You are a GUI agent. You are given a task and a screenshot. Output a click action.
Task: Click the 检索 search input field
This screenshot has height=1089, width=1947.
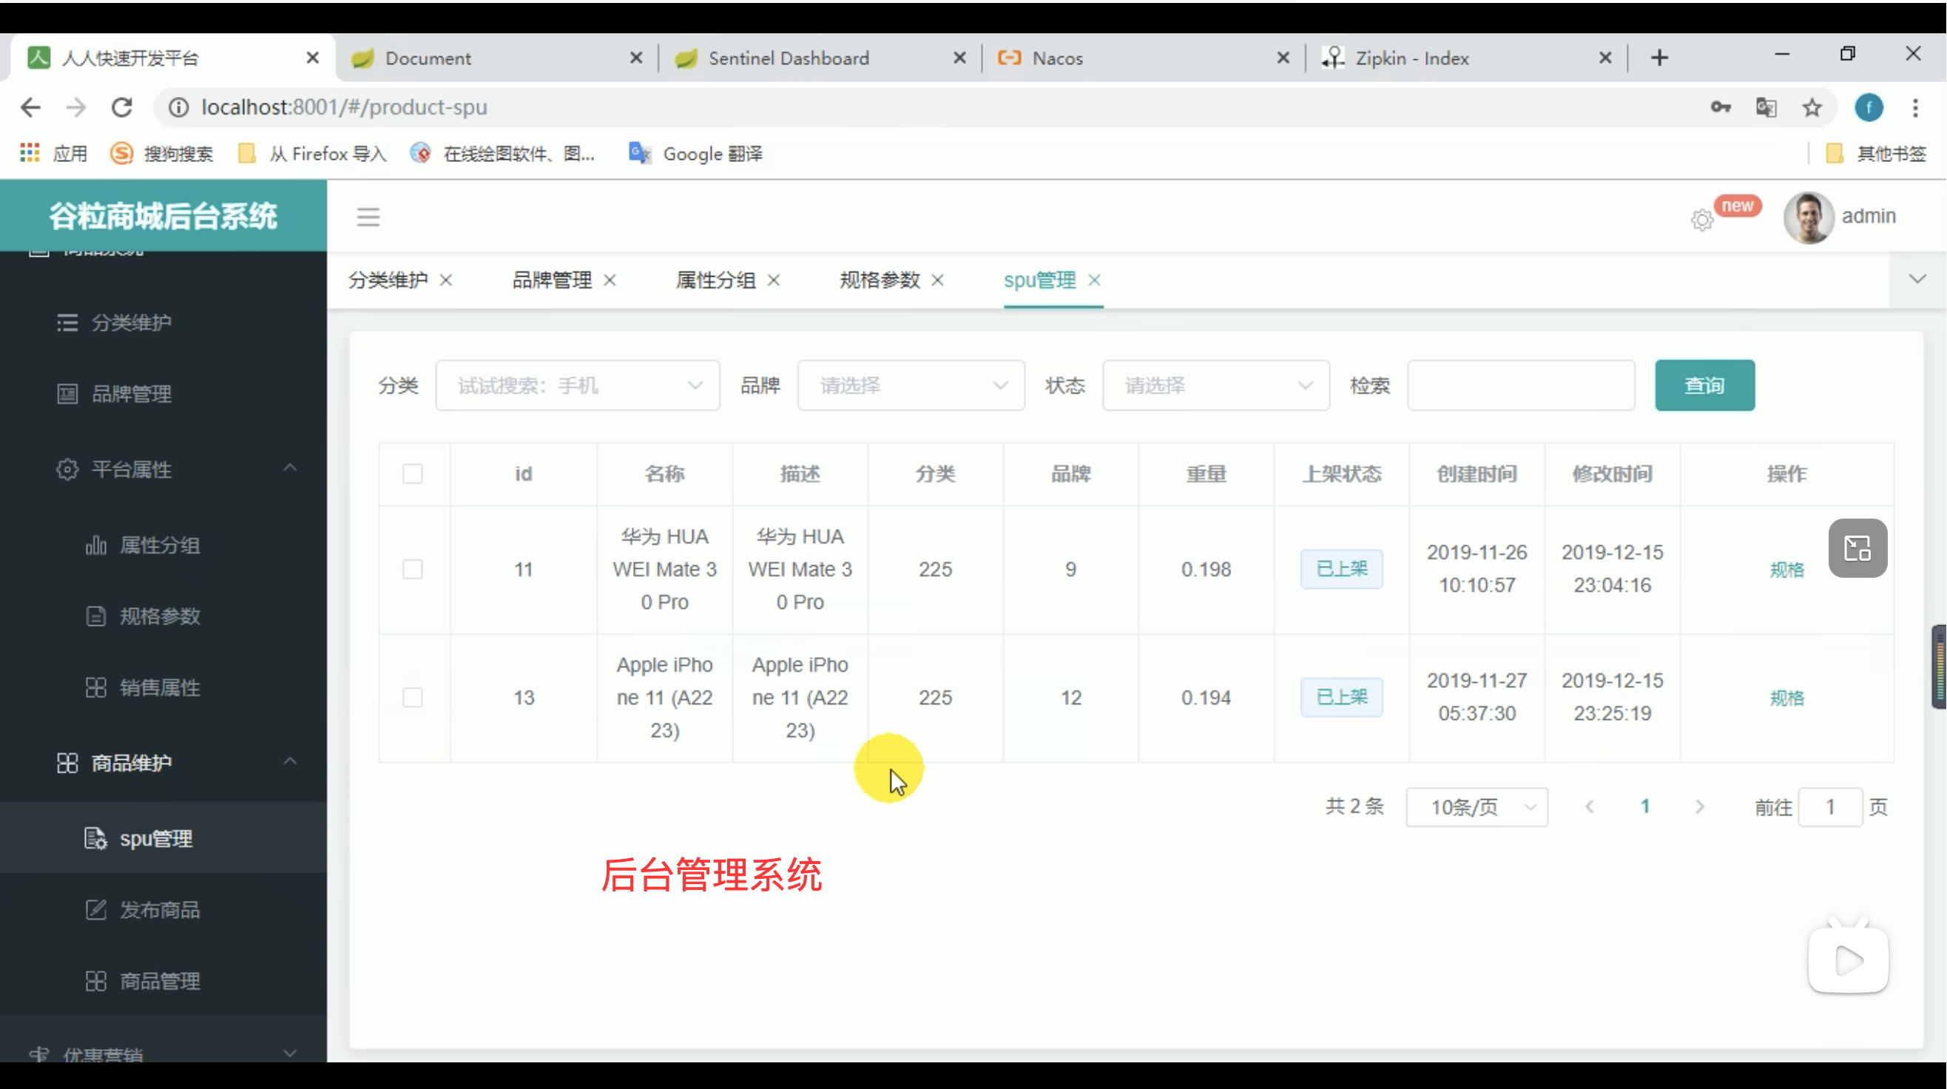tap(1520, 385)
